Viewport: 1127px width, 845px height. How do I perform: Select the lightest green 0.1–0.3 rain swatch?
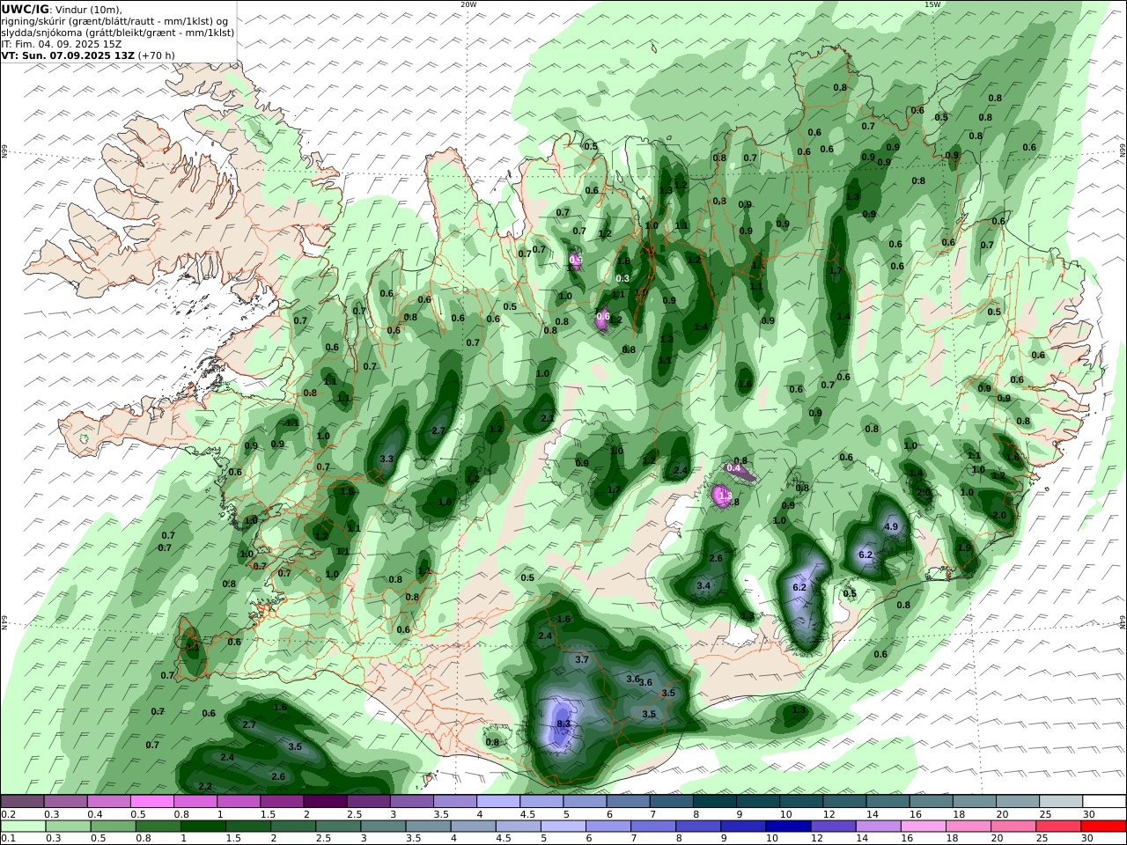tap(22, 826)
